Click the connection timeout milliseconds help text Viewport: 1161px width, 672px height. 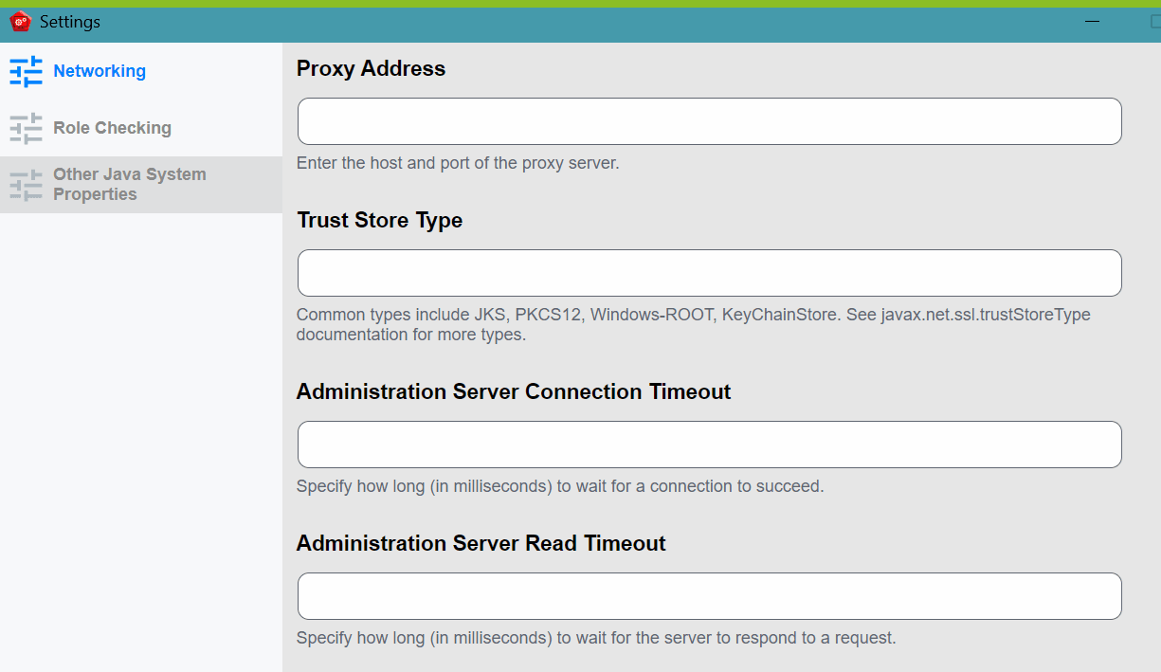click(560, 486)
